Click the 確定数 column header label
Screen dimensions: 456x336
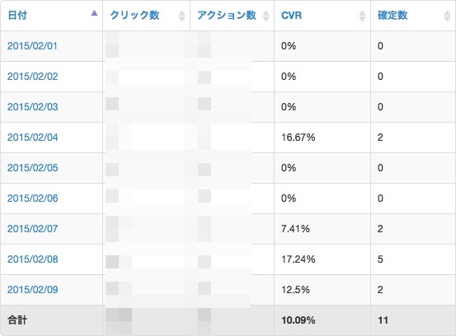point(393,15)
